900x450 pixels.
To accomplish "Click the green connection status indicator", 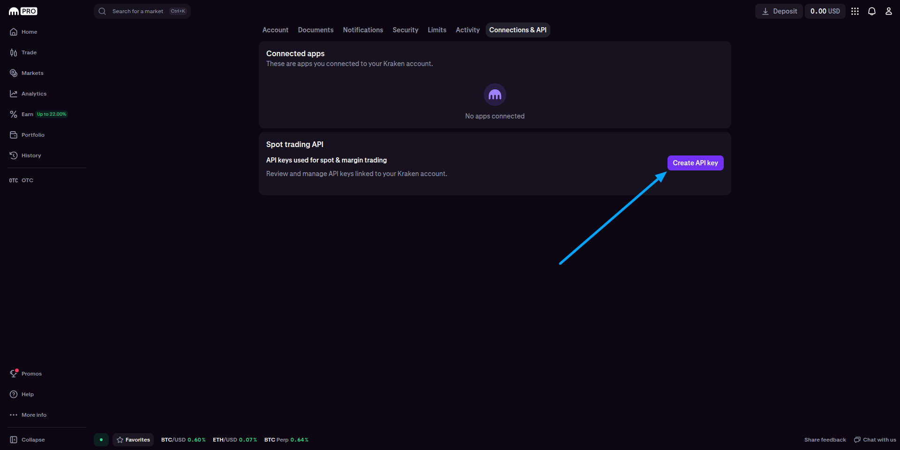I will pos(101,440).
